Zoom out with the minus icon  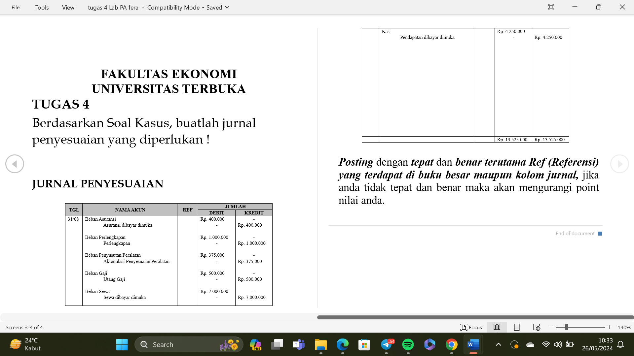pyautogui.click(x=551, y=327)
